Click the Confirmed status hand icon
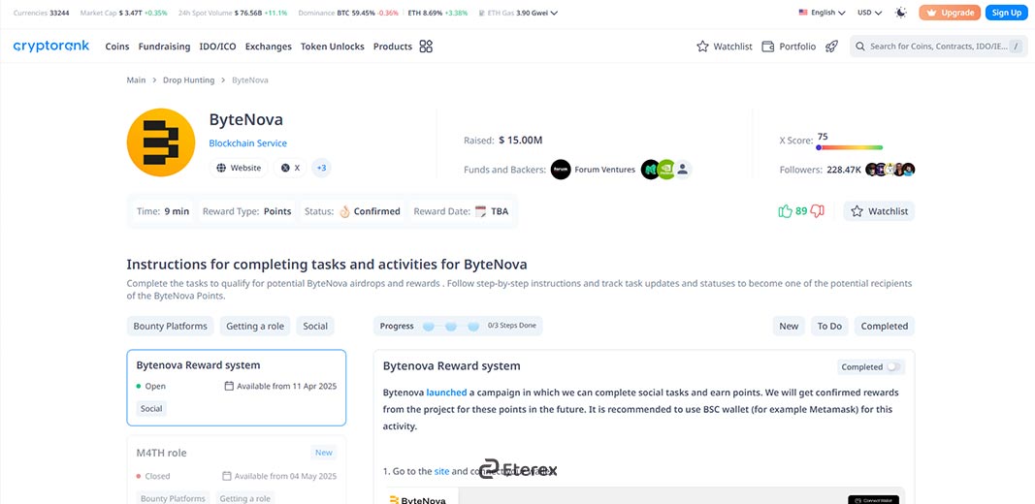Image resolution: width=1035 pixels, height=504 pixels. coord(344,211)
